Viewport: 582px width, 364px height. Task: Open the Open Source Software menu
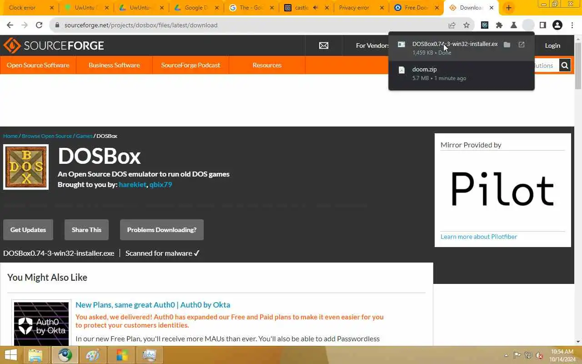pyautogui.click(x=38, y=65)
